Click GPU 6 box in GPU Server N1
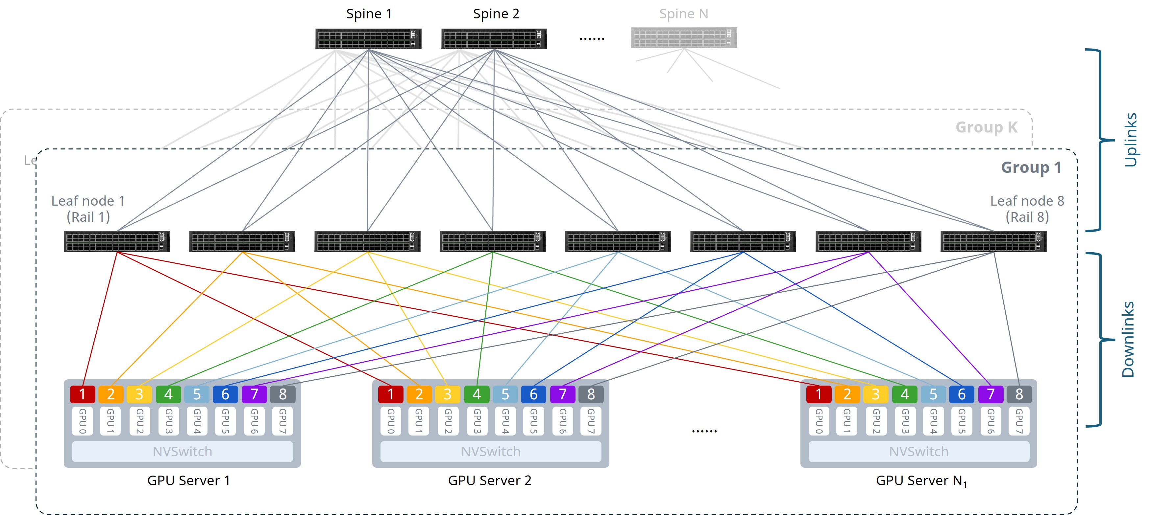 click(991, 421)
